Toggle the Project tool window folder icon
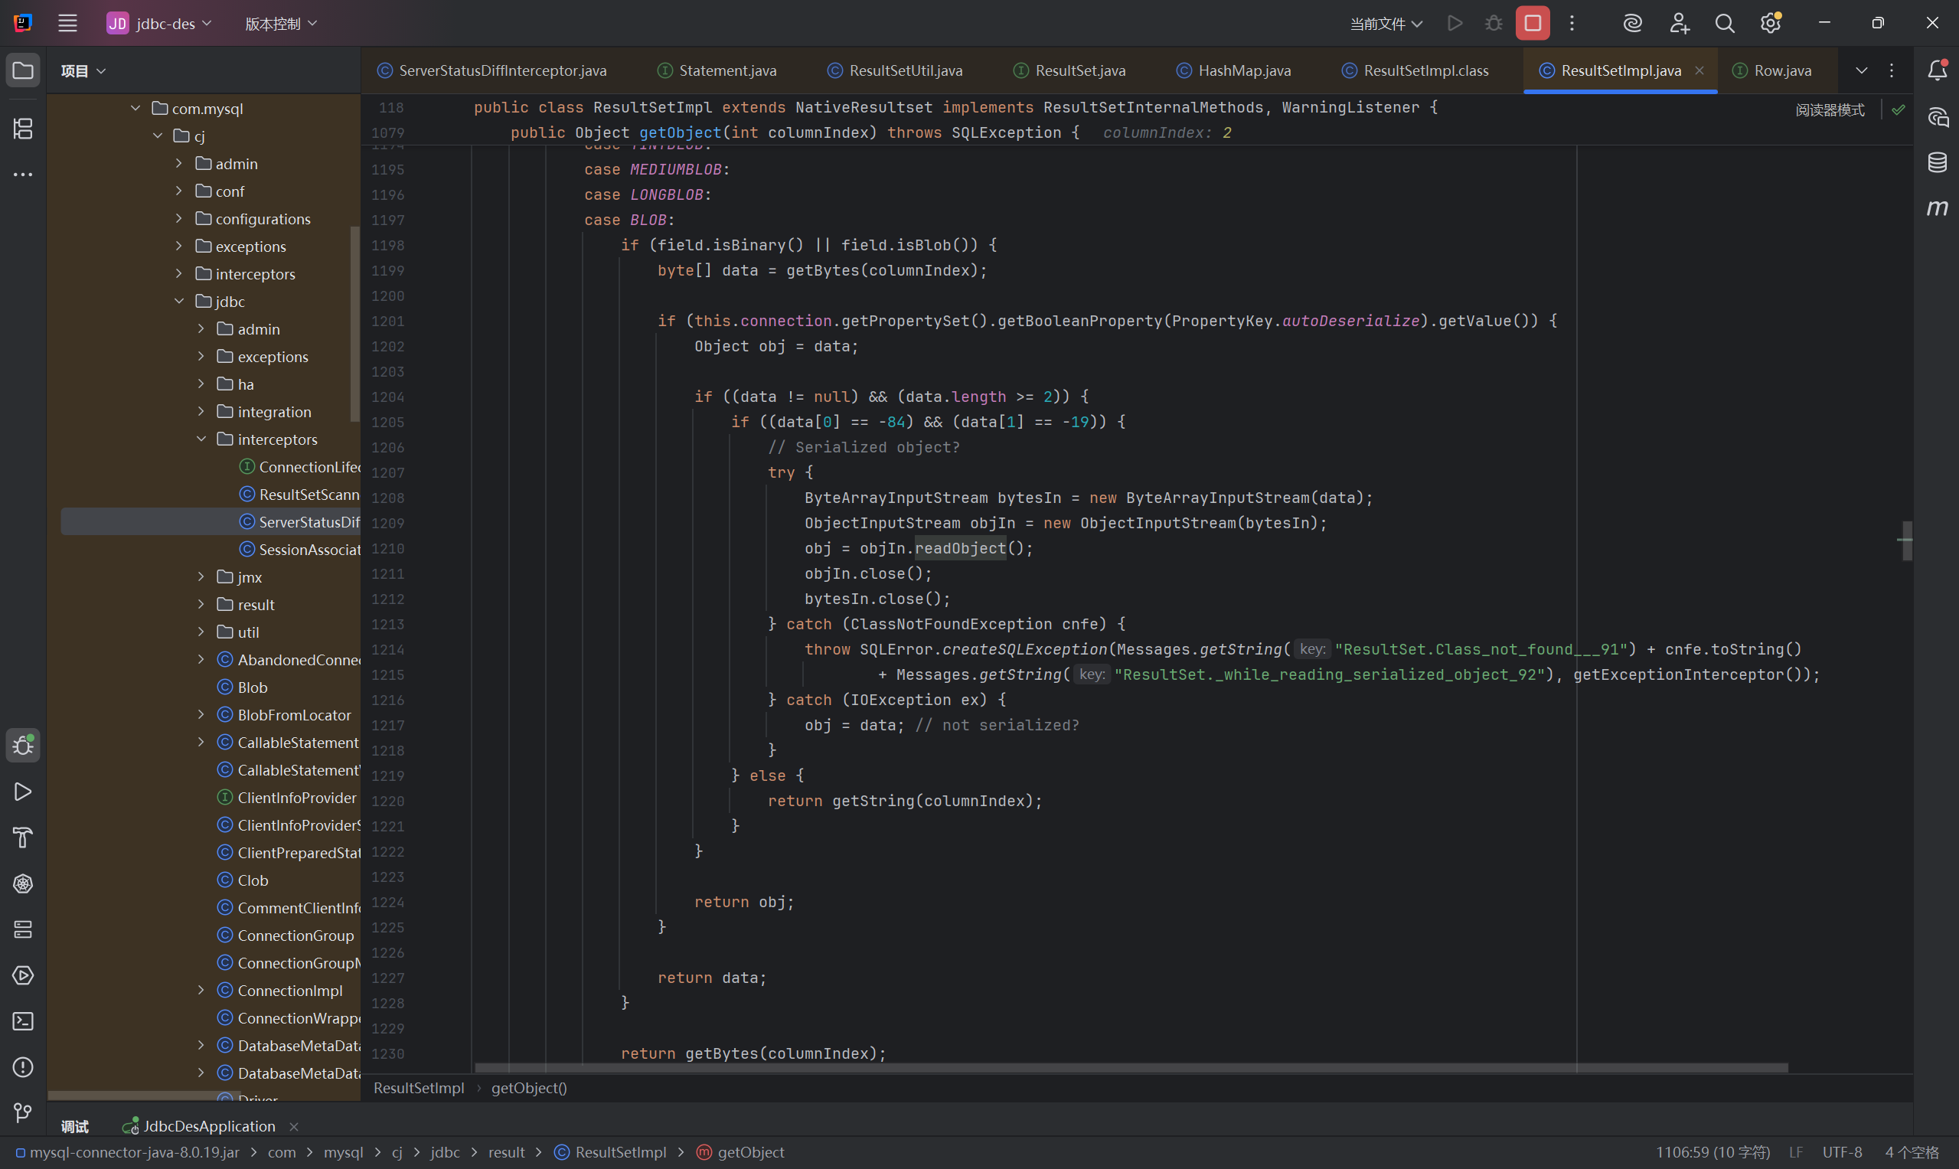This screenshot has width=1959, height=1169. coord(23,70)
